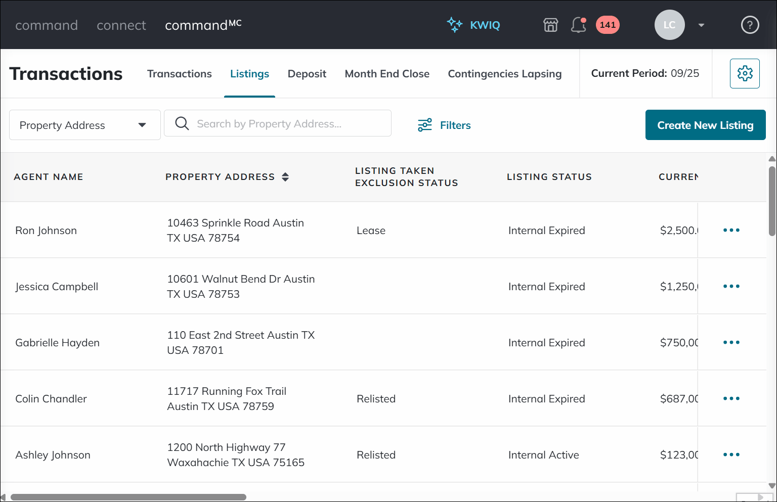Click the search magnifier icon
The height and width of the screenshot is (502, 777).
tap(182, 123)
